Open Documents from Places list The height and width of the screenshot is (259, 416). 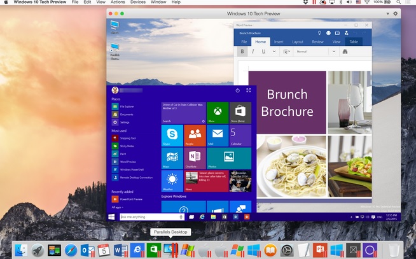pyautogui.click(x=123, y=115)
